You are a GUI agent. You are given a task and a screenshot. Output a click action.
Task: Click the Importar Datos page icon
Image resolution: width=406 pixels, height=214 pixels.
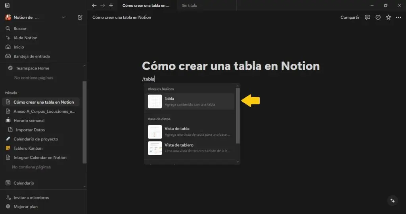point(10,129)
